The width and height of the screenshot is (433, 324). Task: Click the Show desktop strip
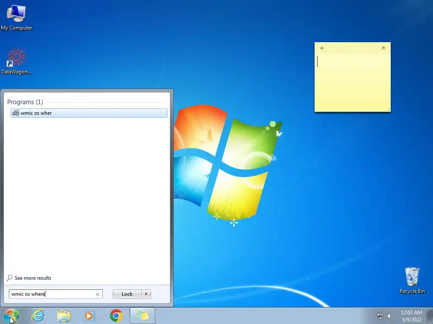(430, 316)
